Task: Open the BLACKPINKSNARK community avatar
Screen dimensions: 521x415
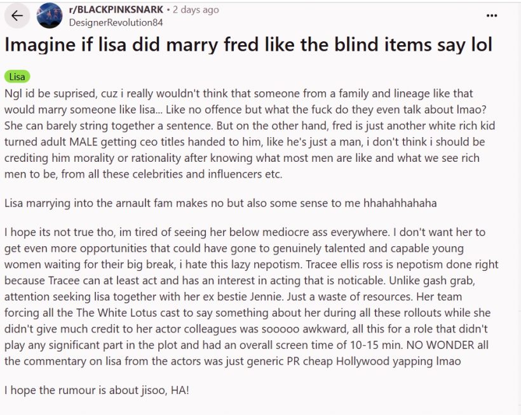Action: 49,16
